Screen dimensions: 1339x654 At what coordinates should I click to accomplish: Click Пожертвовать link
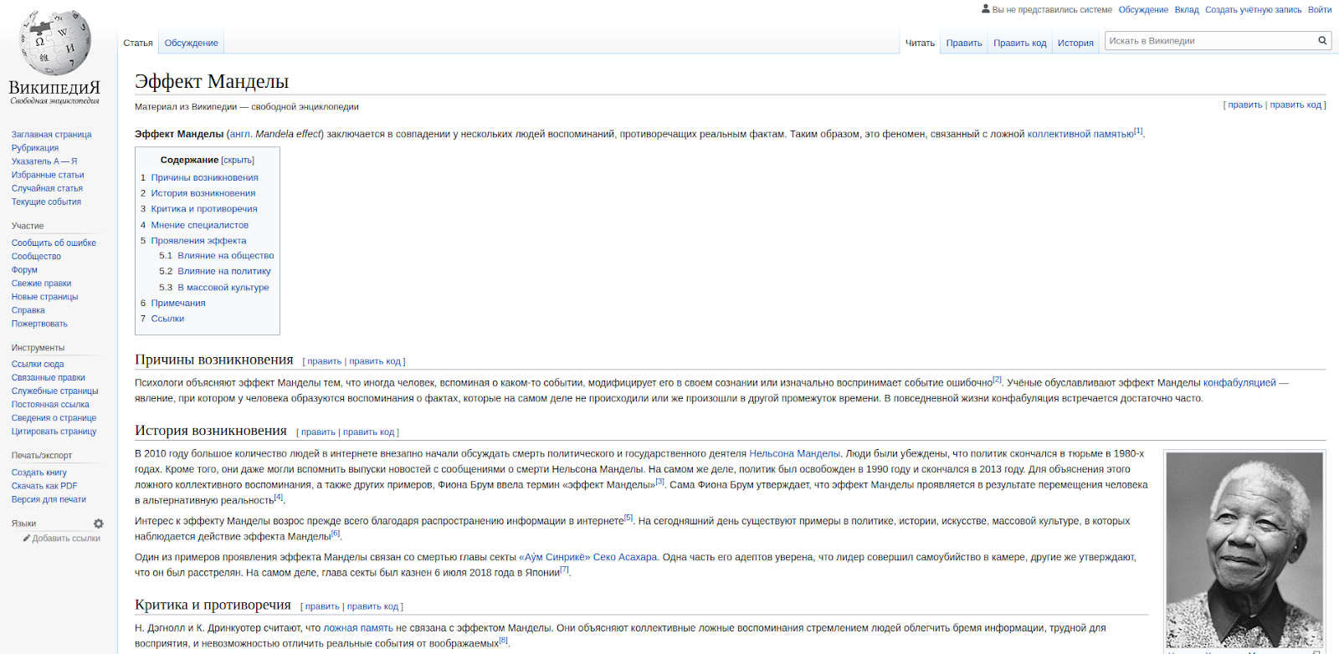coord(39,324)
